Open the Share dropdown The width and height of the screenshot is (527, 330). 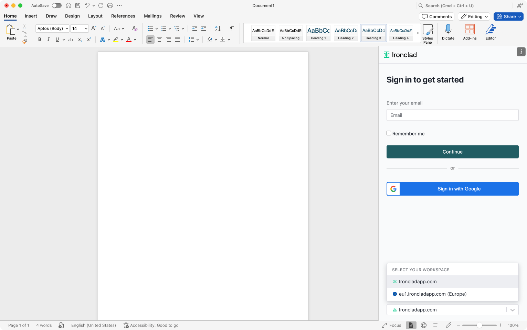pos(508,16)
